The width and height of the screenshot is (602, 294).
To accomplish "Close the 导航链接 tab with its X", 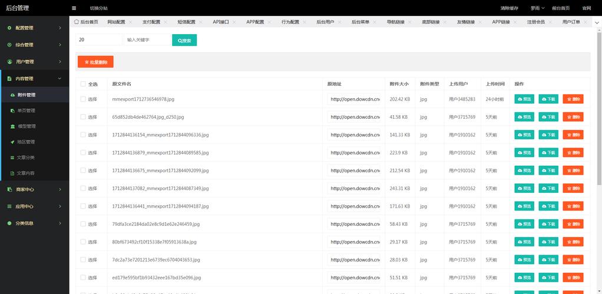I will coord(409,22).
